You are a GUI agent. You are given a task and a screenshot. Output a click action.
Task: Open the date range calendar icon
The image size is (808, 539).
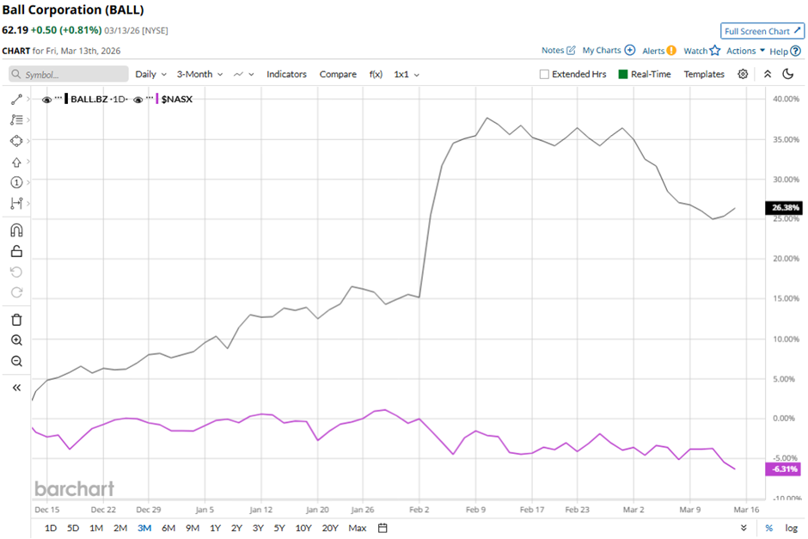point(383,528)
